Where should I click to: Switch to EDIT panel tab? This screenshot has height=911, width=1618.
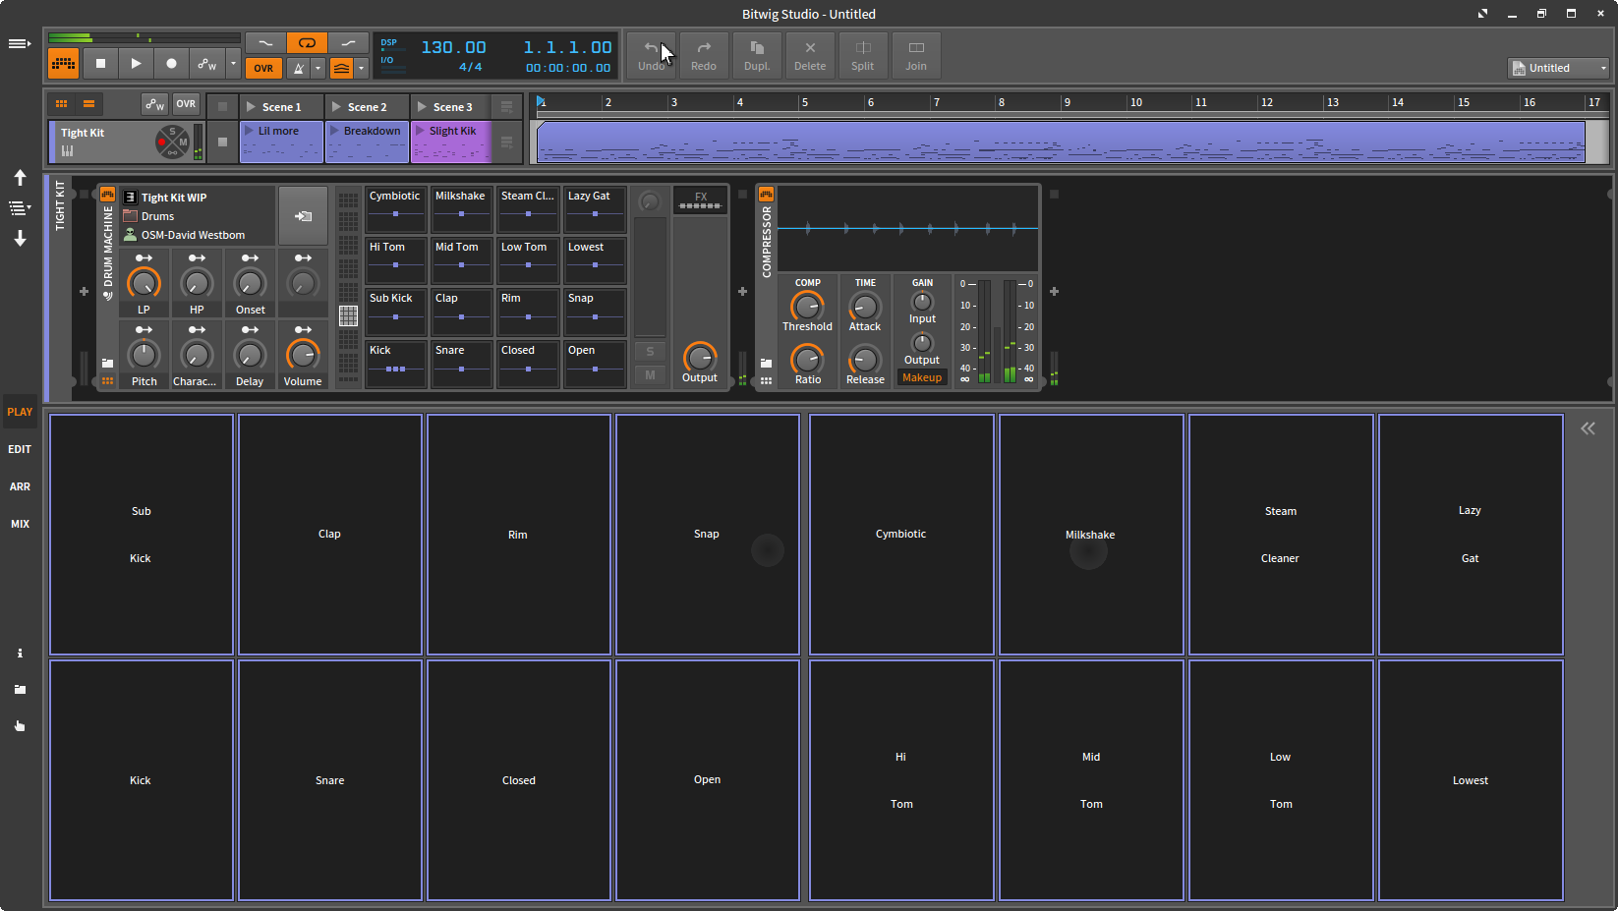(20, 449)
